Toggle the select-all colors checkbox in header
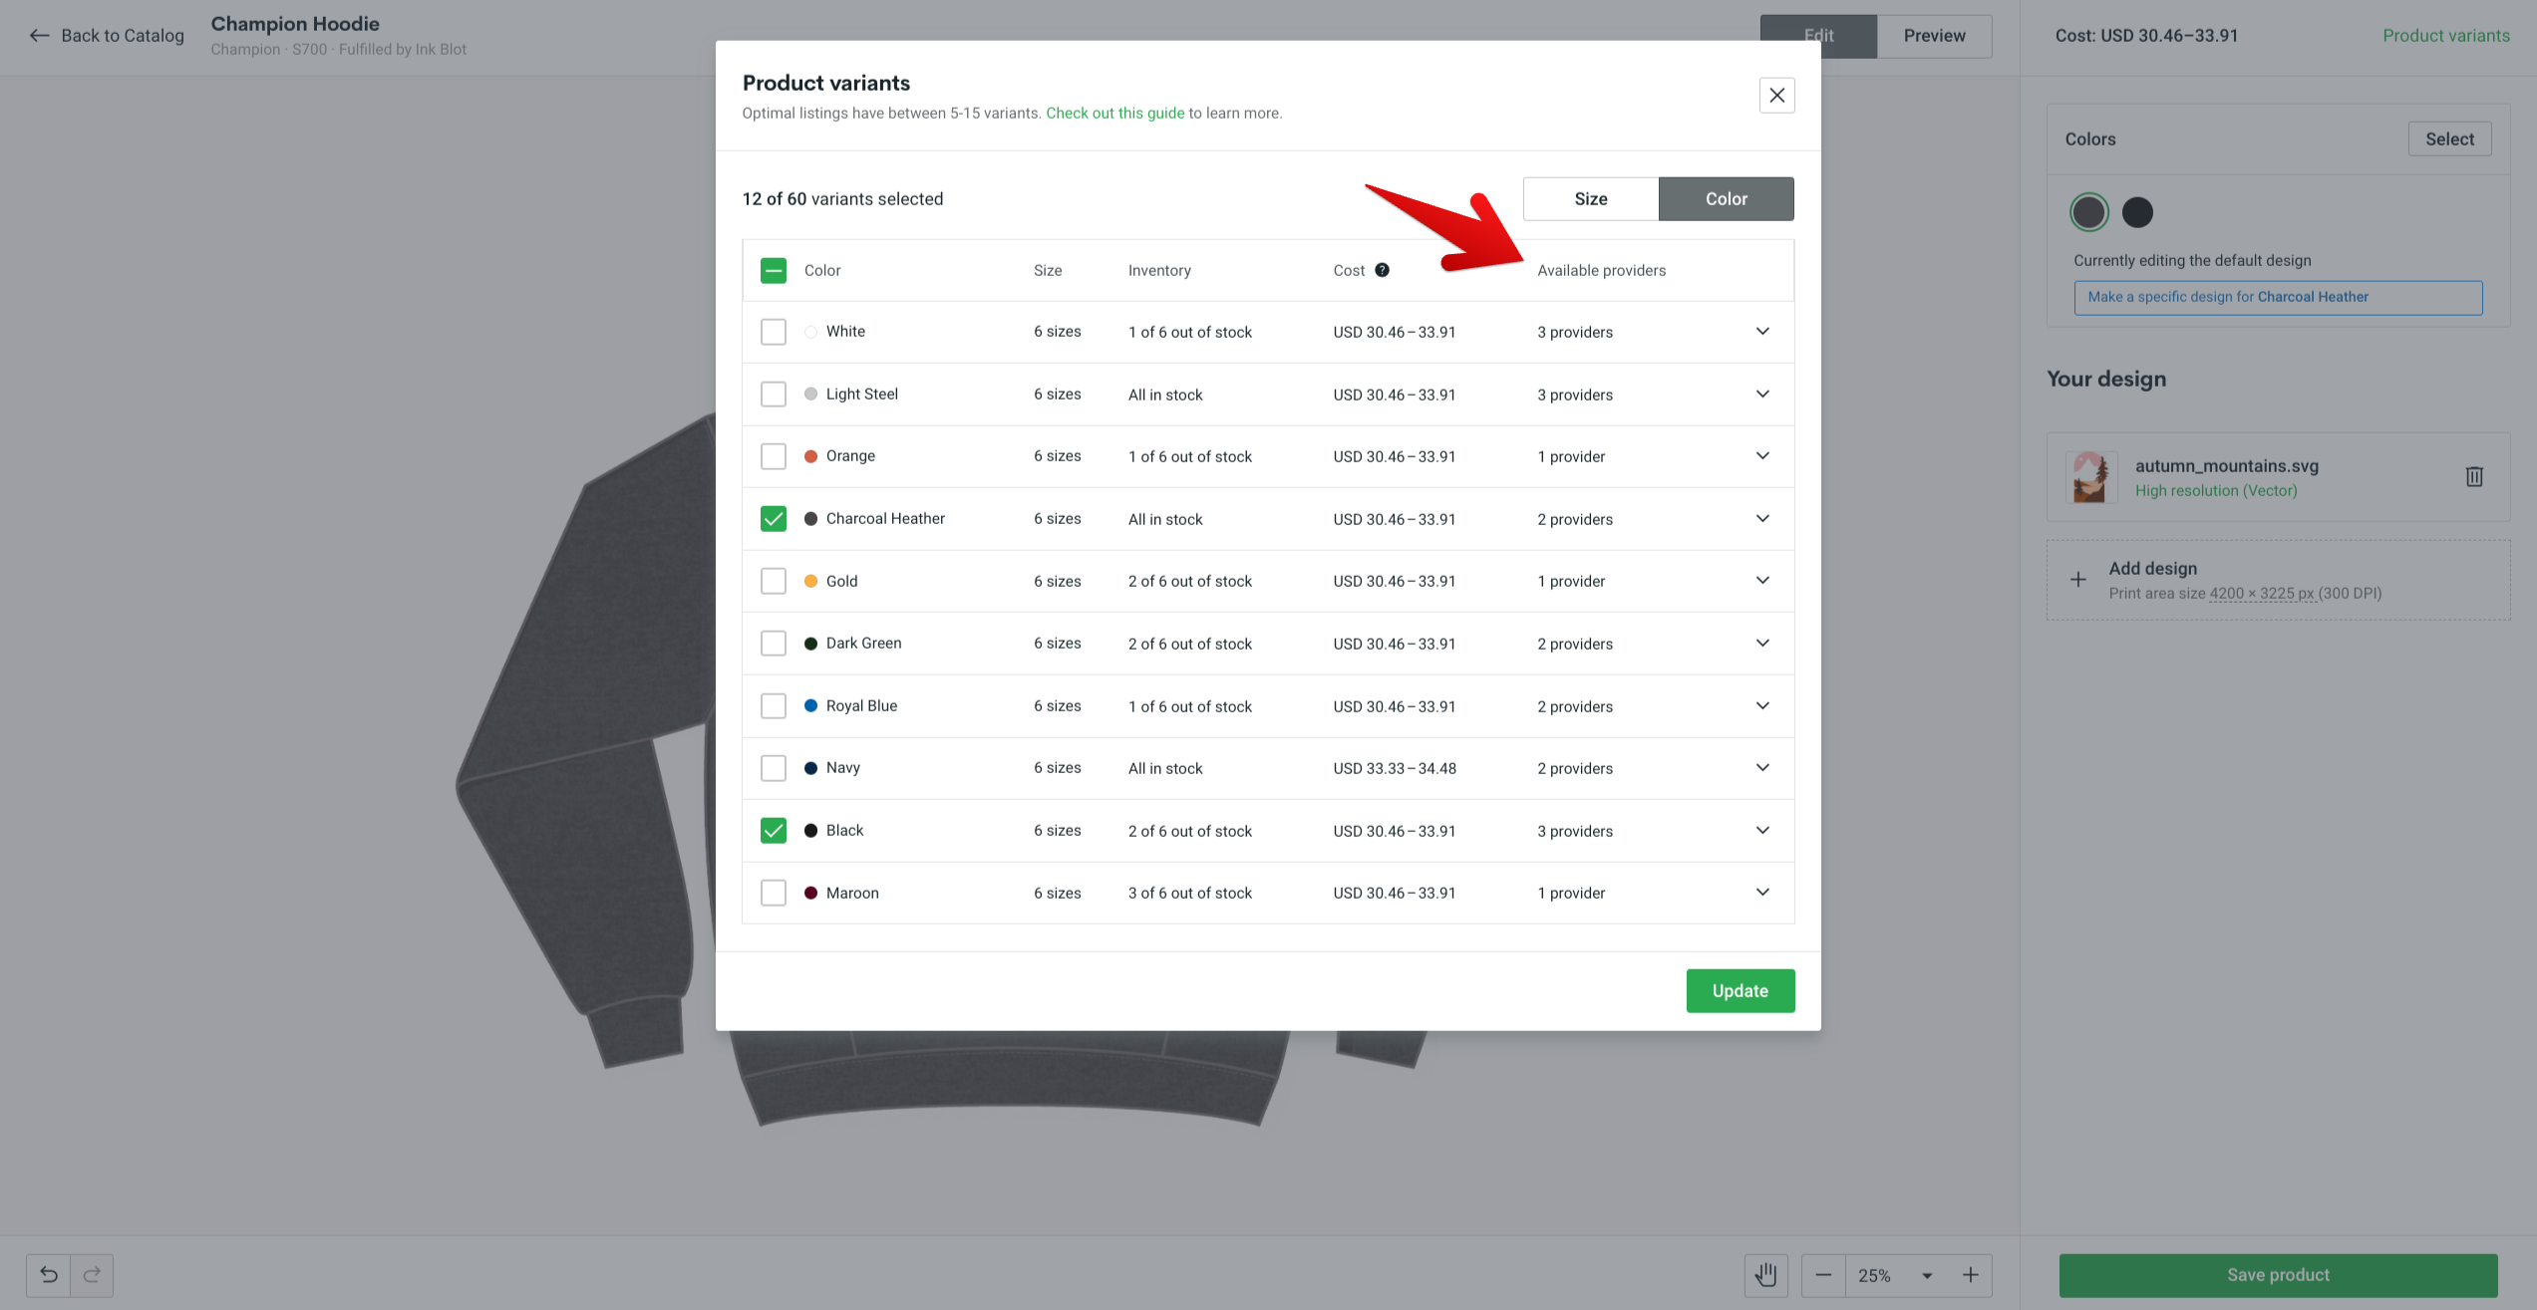2537x1310 pixels. click(774, 270)
